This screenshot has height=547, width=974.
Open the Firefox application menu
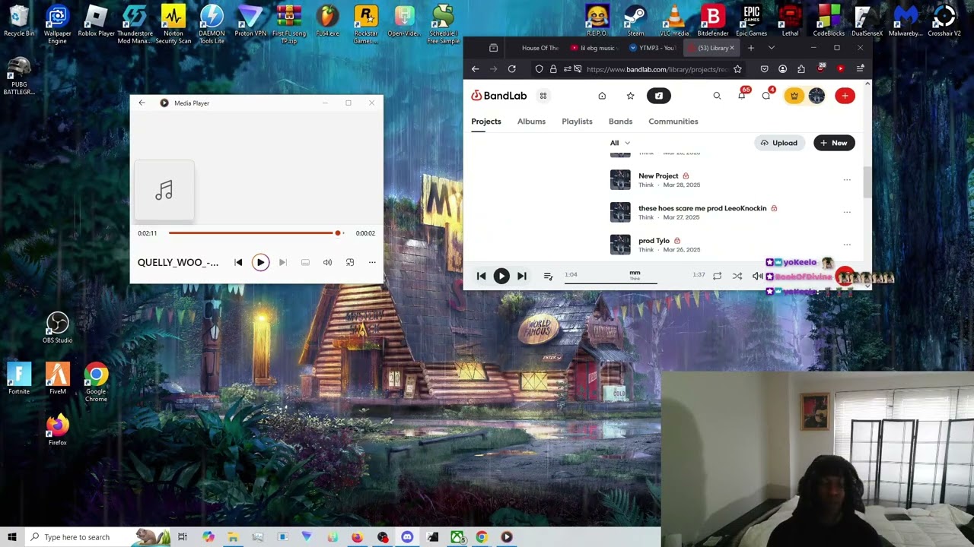click(860, 69)
